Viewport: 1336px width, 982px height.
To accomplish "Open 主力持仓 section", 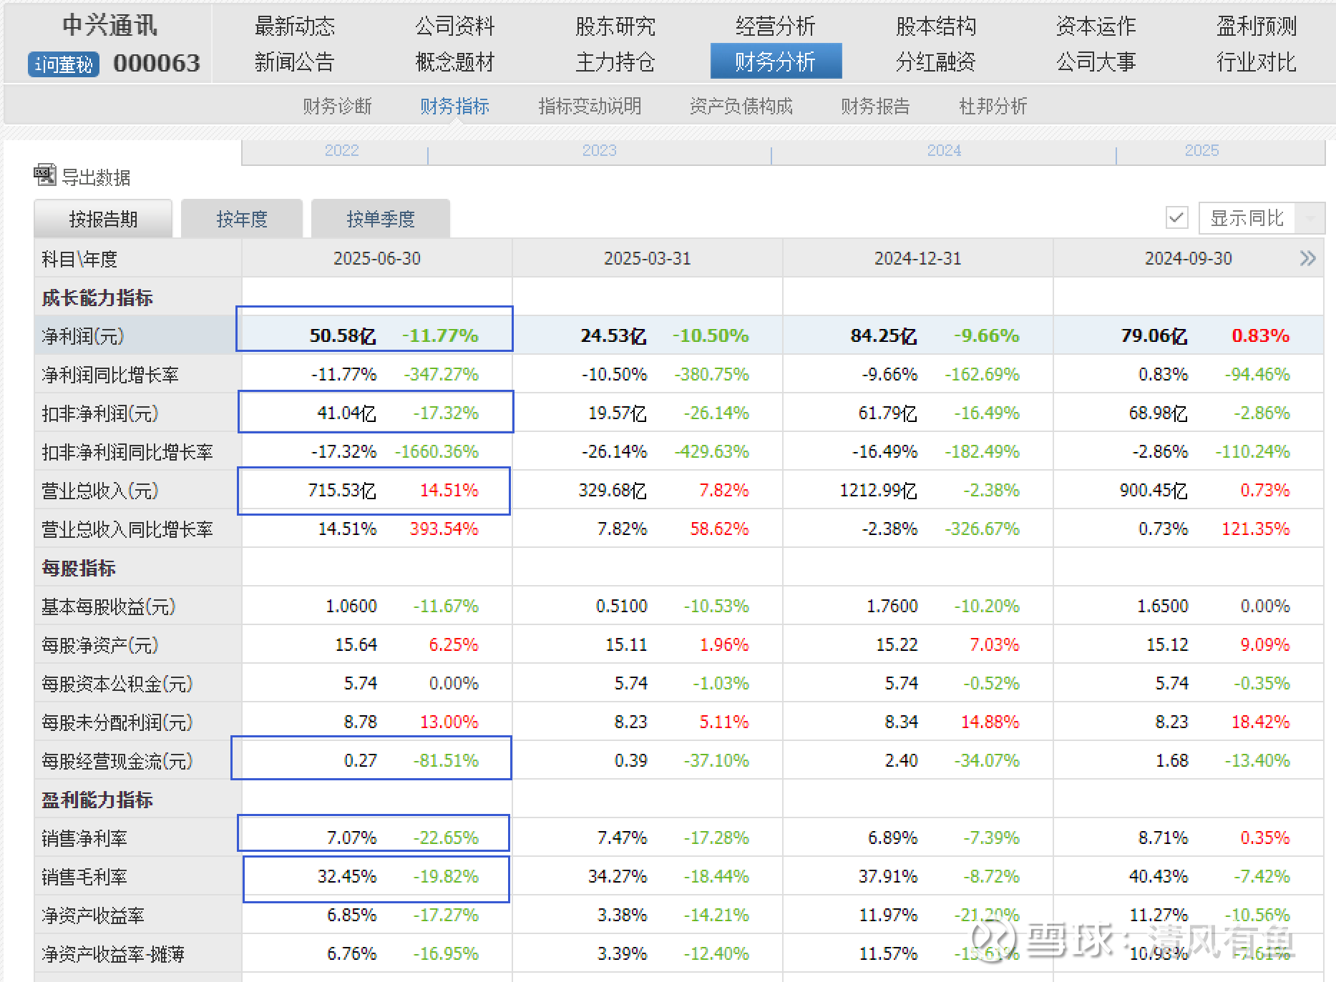I will (x=615, y=62).
